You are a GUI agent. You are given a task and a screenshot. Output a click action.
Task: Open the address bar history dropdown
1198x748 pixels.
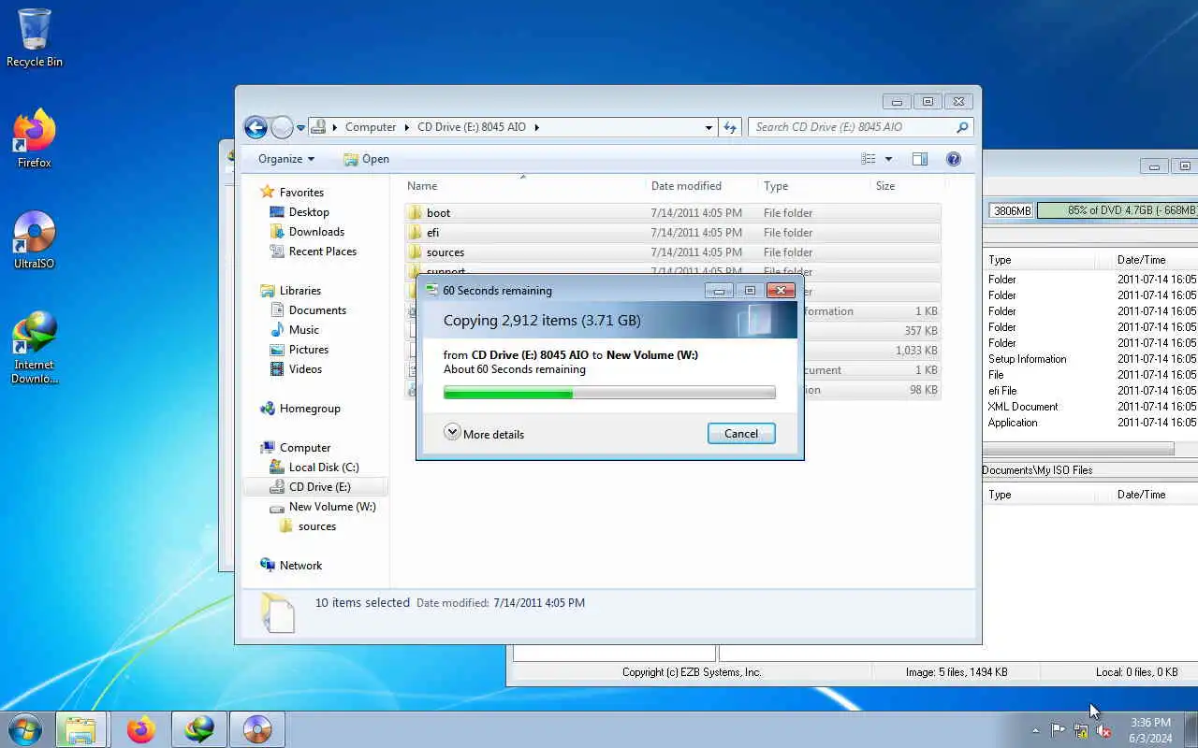click(709, 127)
